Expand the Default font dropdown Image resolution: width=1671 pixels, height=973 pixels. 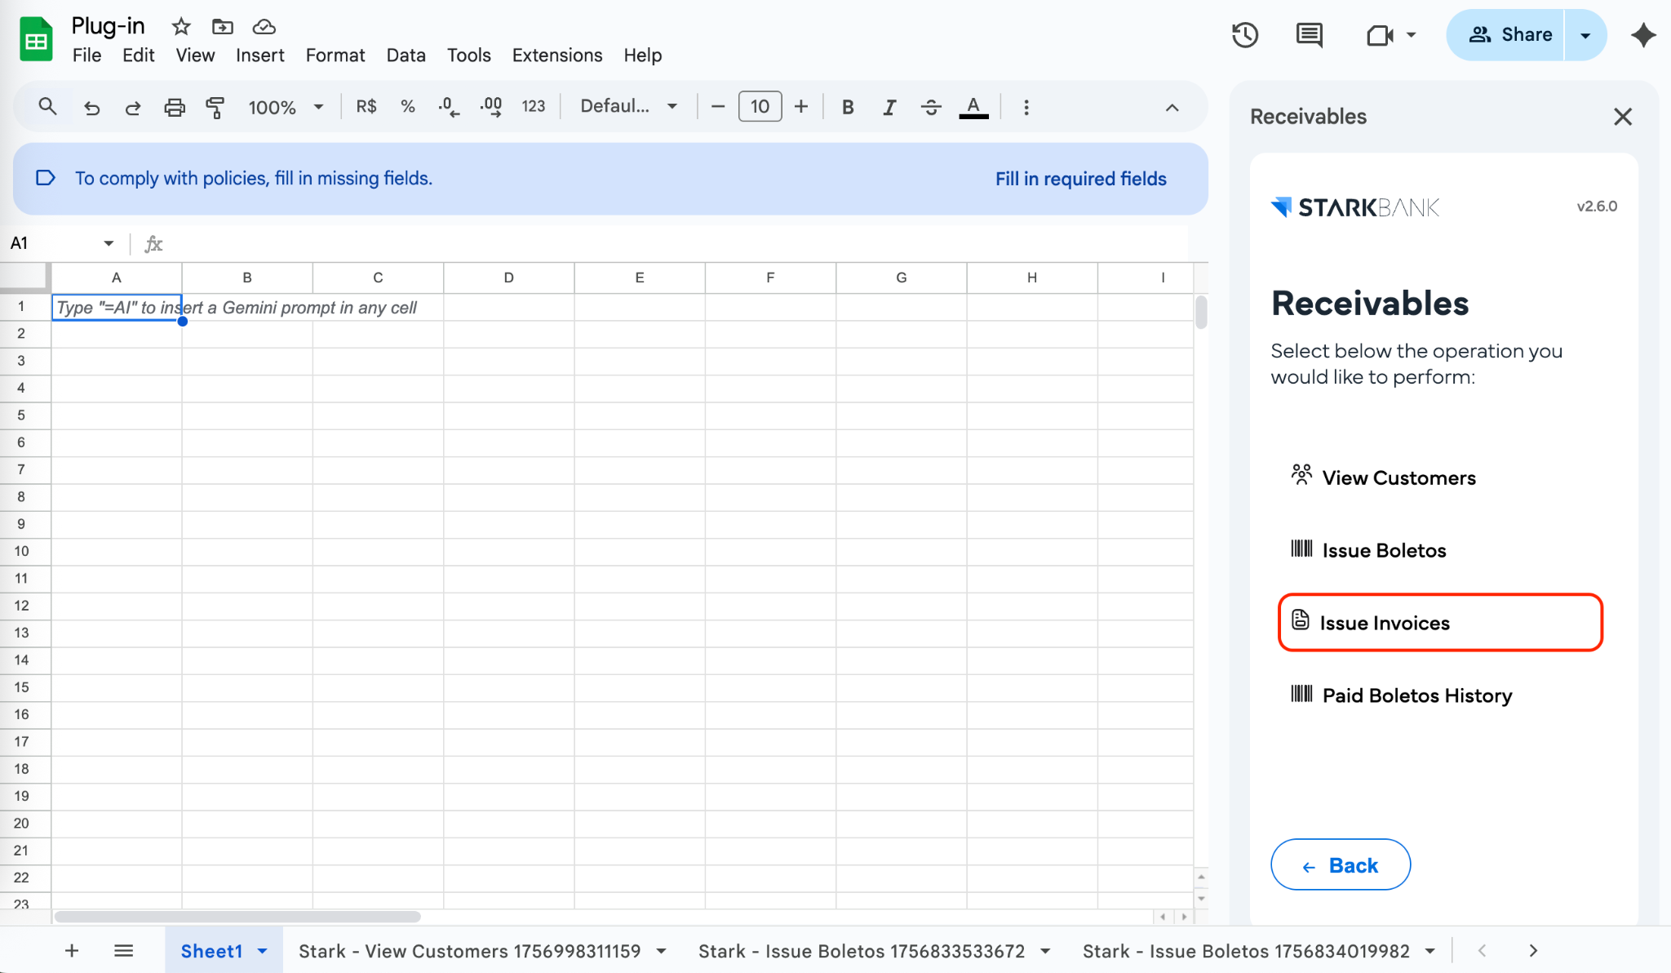tap(628, 107)
